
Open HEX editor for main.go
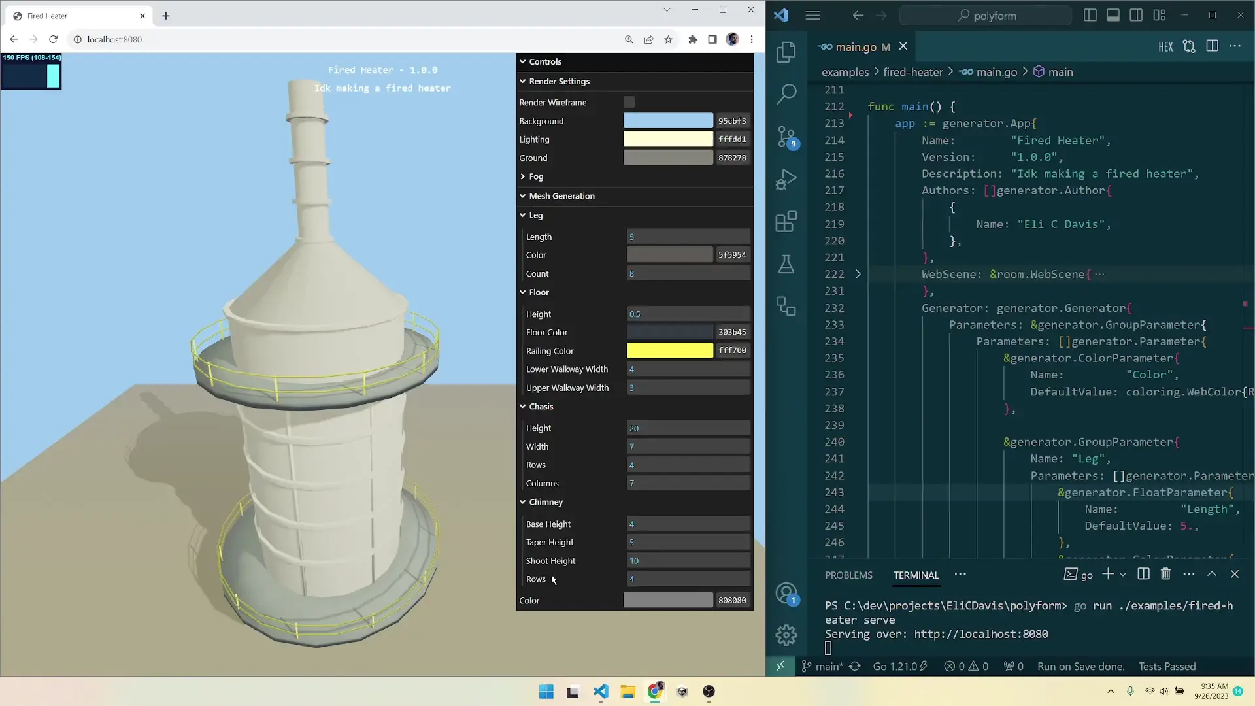pyautogui.click(x=1165, y=46)
